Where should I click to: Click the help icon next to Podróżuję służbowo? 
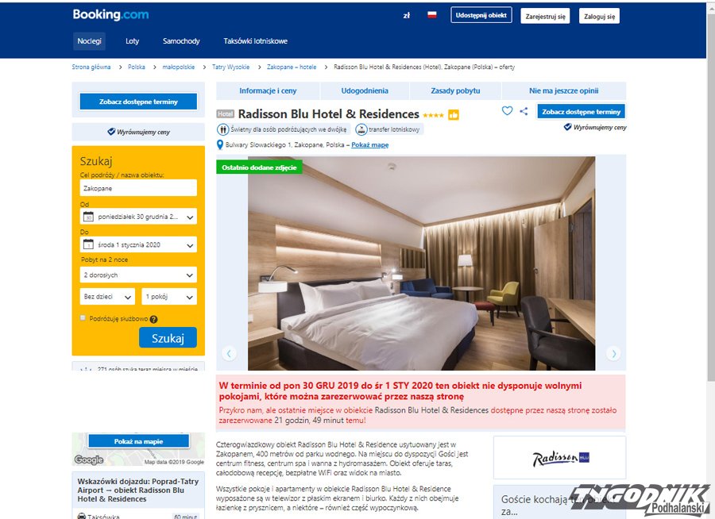[x=153, y=320]
